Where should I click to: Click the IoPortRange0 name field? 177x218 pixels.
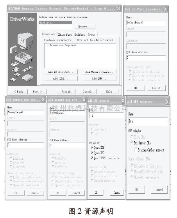click(x=146, y=23)
